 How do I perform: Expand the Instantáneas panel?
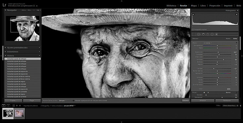tap(5, 52)
